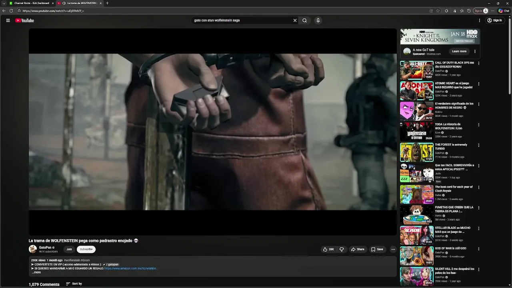Open options for Call of Duty Black Ops video
This screenshot has height=288, width=512.
tap(478, 63)
